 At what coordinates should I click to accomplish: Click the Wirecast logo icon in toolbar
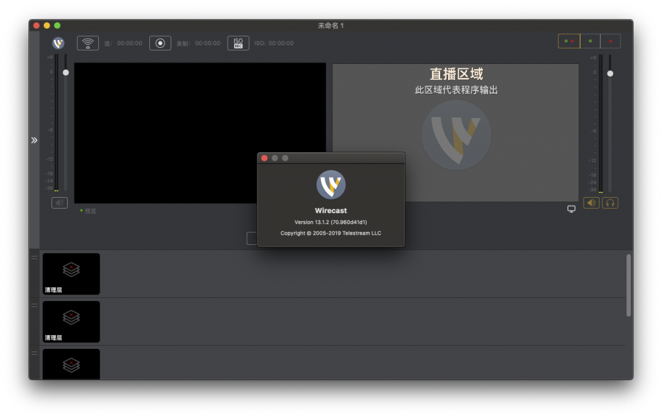58,43
